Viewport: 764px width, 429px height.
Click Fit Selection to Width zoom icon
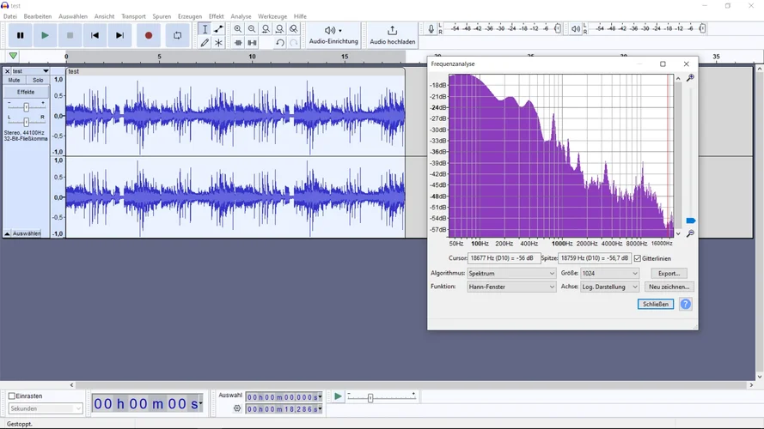point(266,29)
